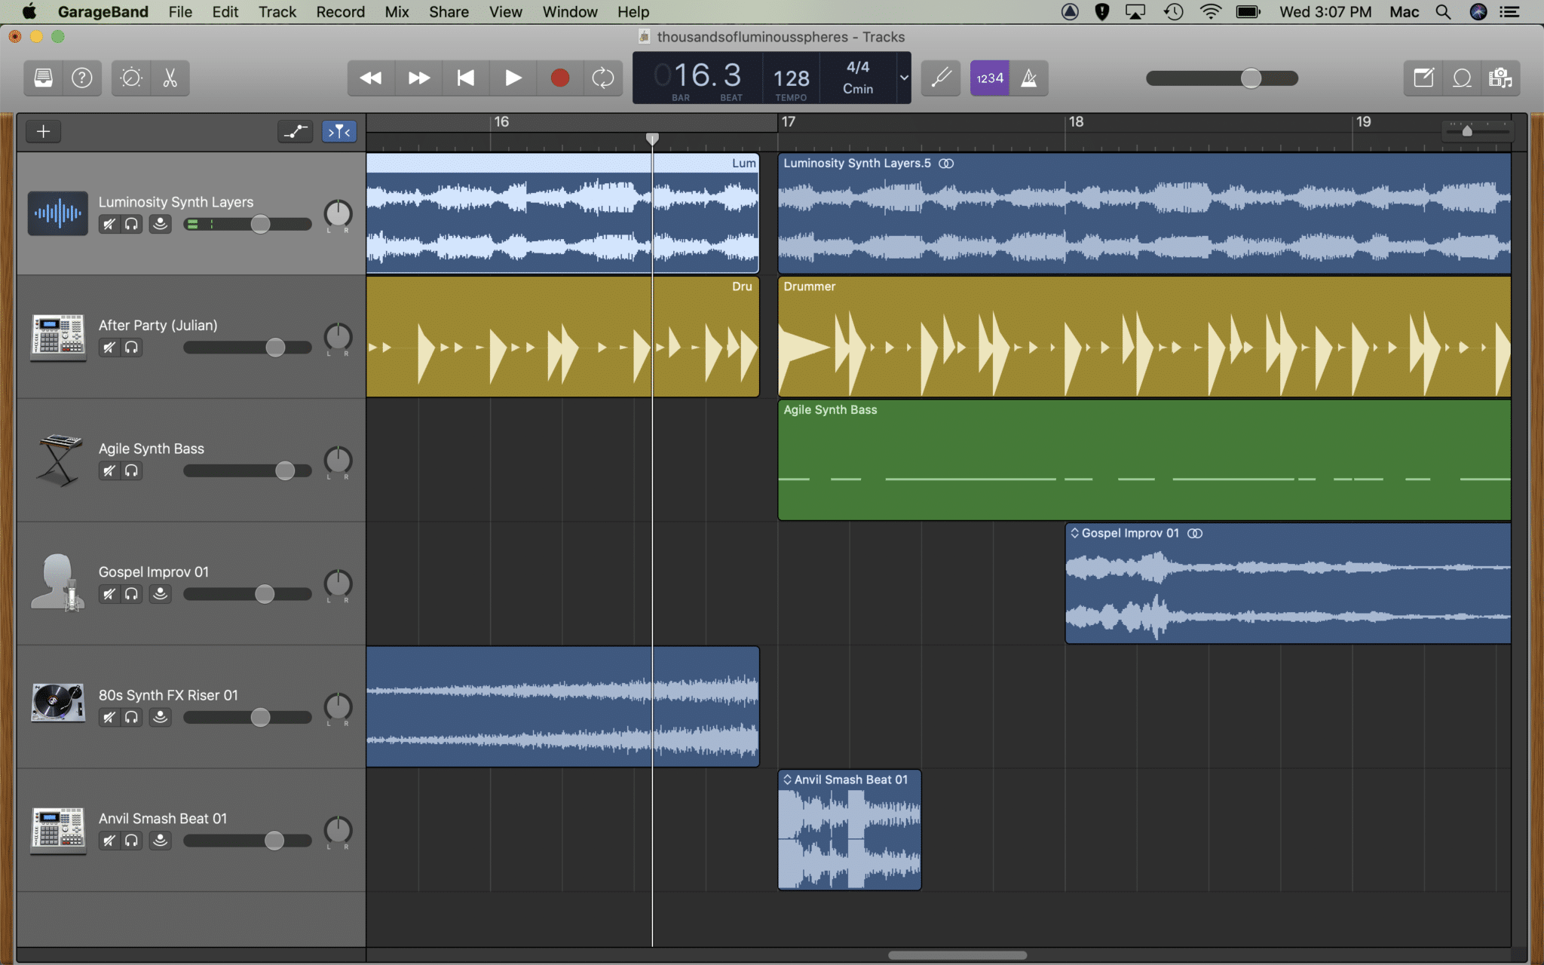Open the Loop Browser icon
The image size is (1544, 965).
pos(1463,78)
